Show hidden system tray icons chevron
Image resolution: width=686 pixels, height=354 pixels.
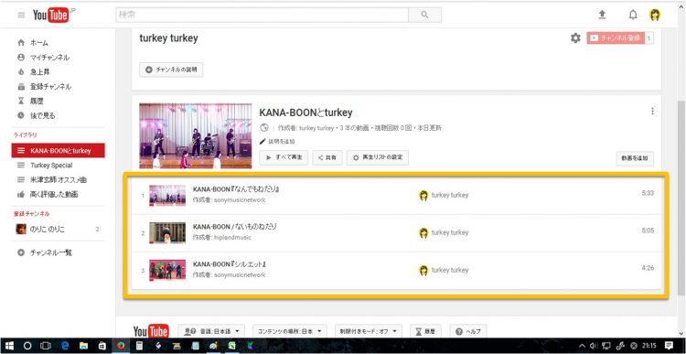coord(583,346)
